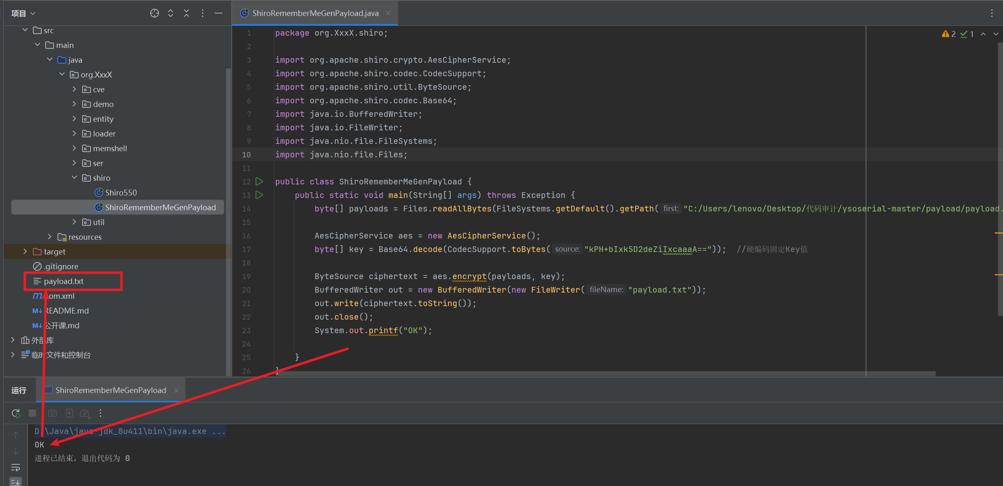Open project panel options three-dot menu

203,13
